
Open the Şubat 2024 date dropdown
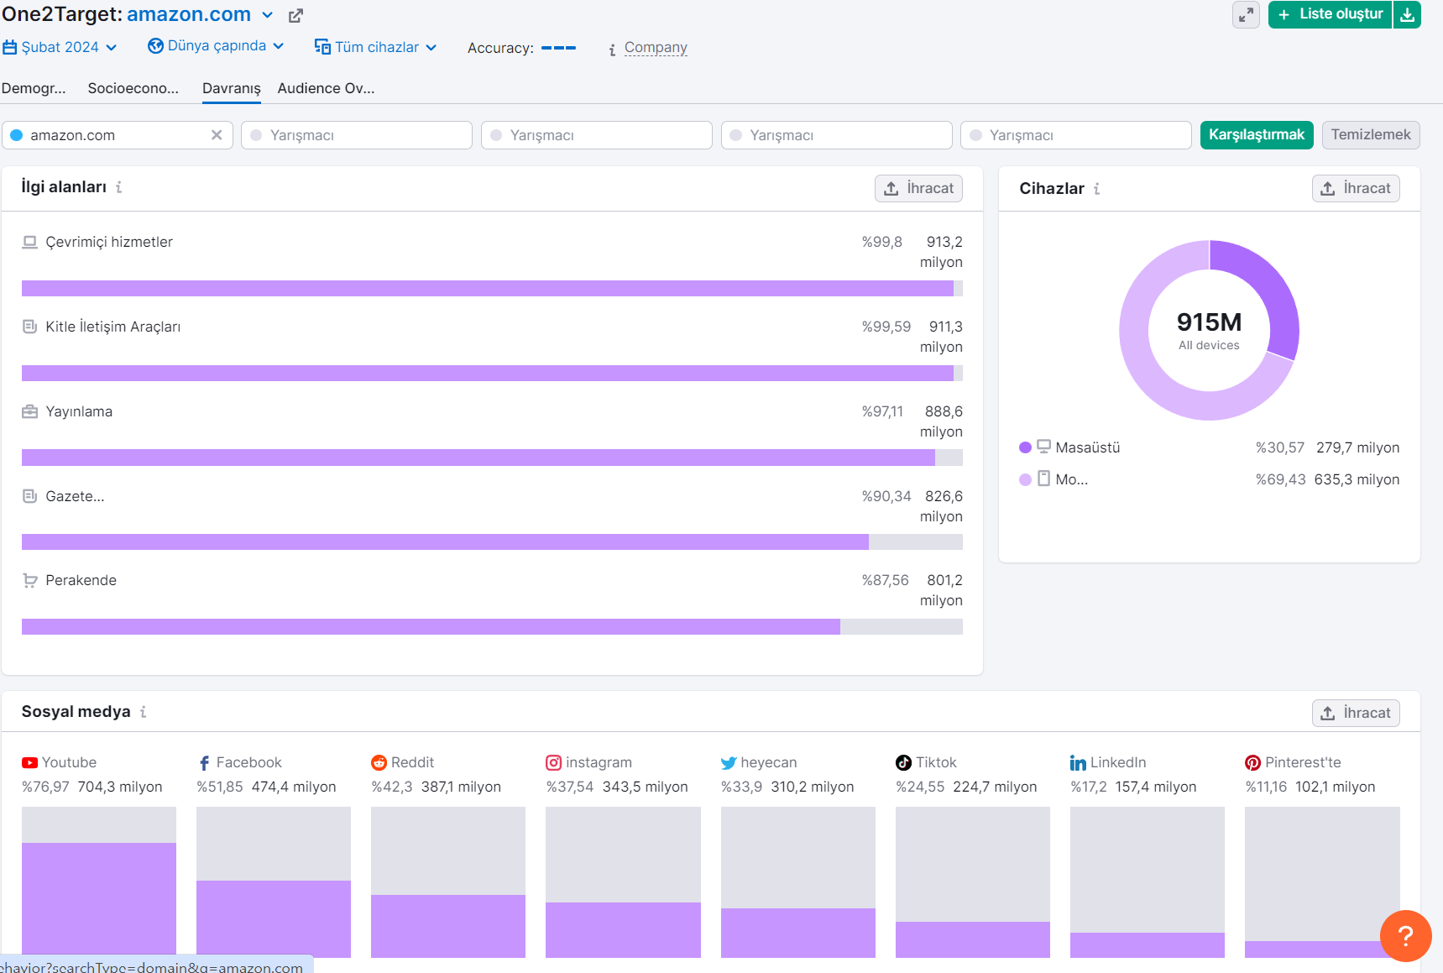click(60, 47)
